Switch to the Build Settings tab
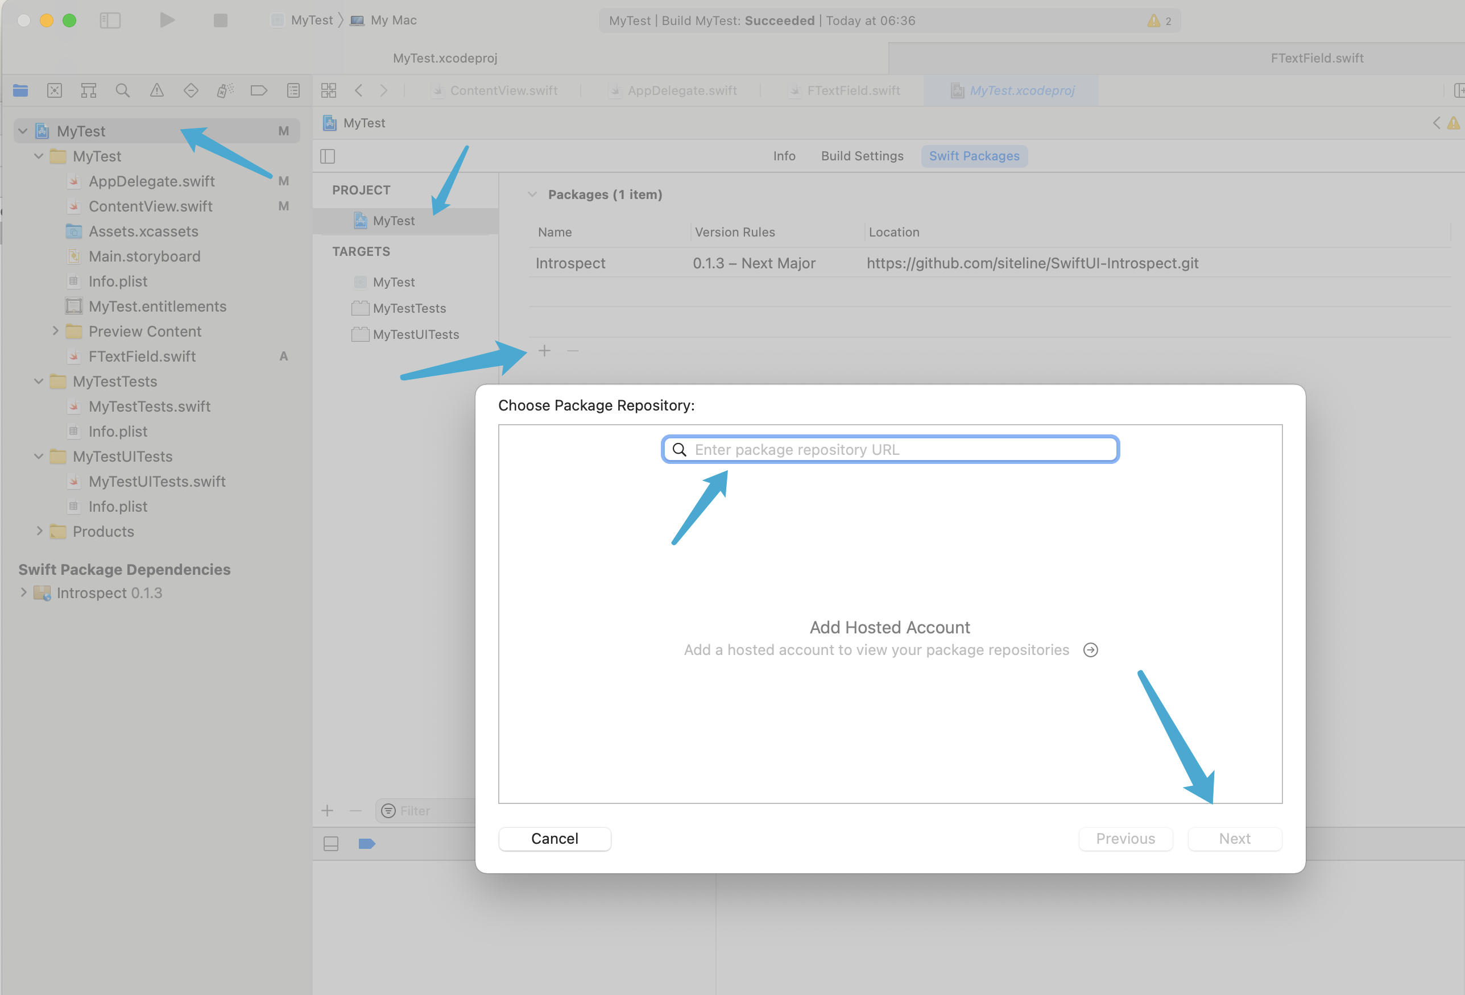 click(862, 156)
